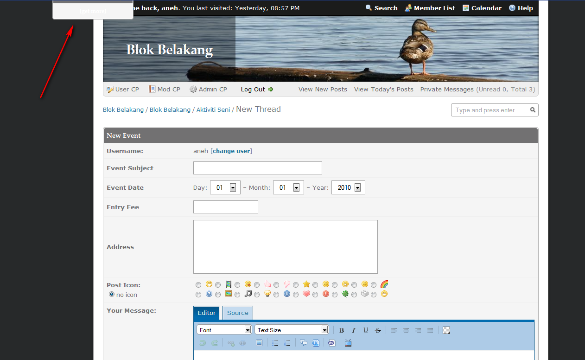The image size is (585, 360).
Task: Insert a video via TV icon
Action: pos(348,343)
